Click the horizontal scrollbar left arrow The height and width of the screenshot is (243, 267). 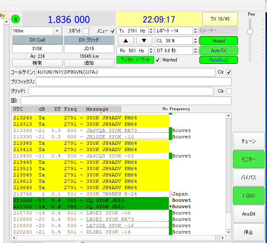(x=14, y=238)
